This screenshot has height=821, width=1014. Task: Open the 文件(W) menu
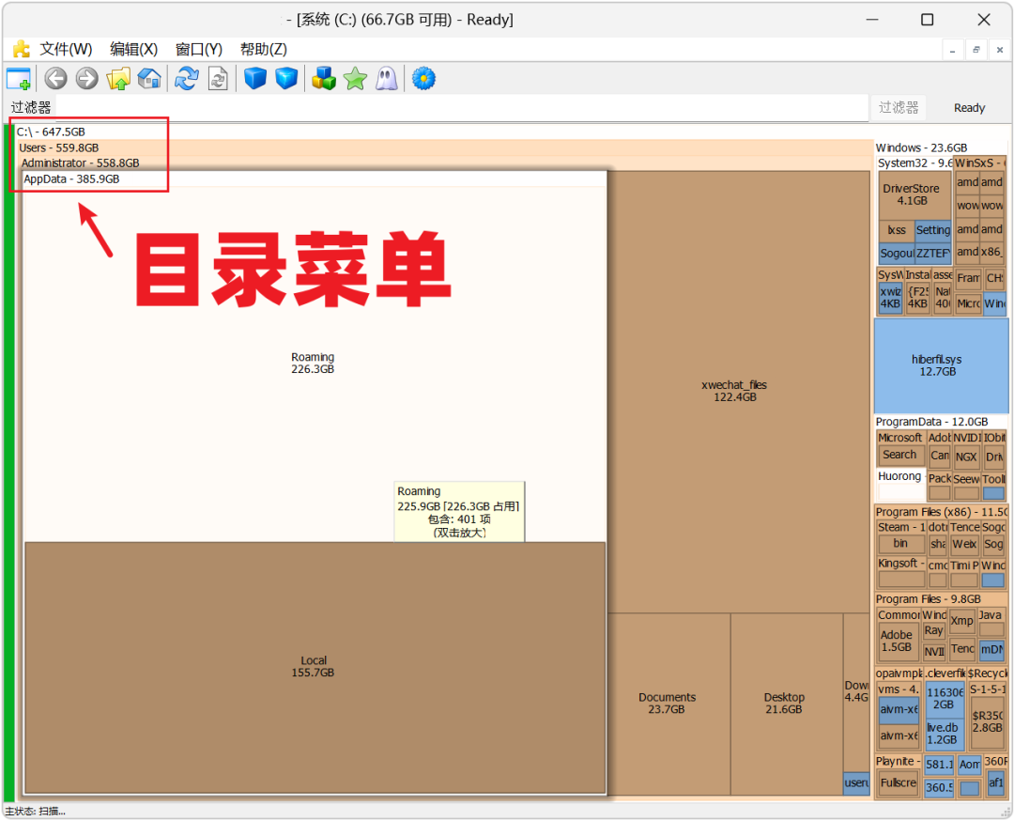pos(66,49)
